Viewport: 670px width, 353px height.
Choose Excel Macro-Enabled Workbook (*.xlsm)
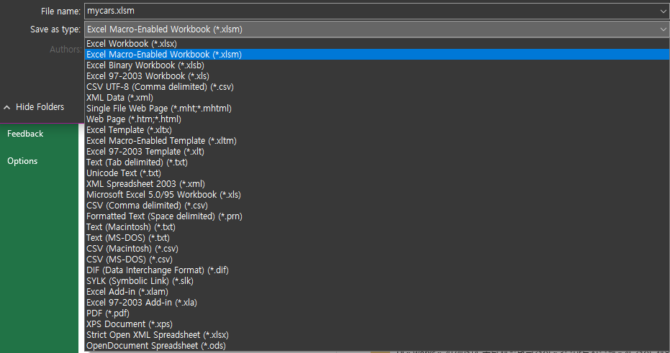pos(377,54)
